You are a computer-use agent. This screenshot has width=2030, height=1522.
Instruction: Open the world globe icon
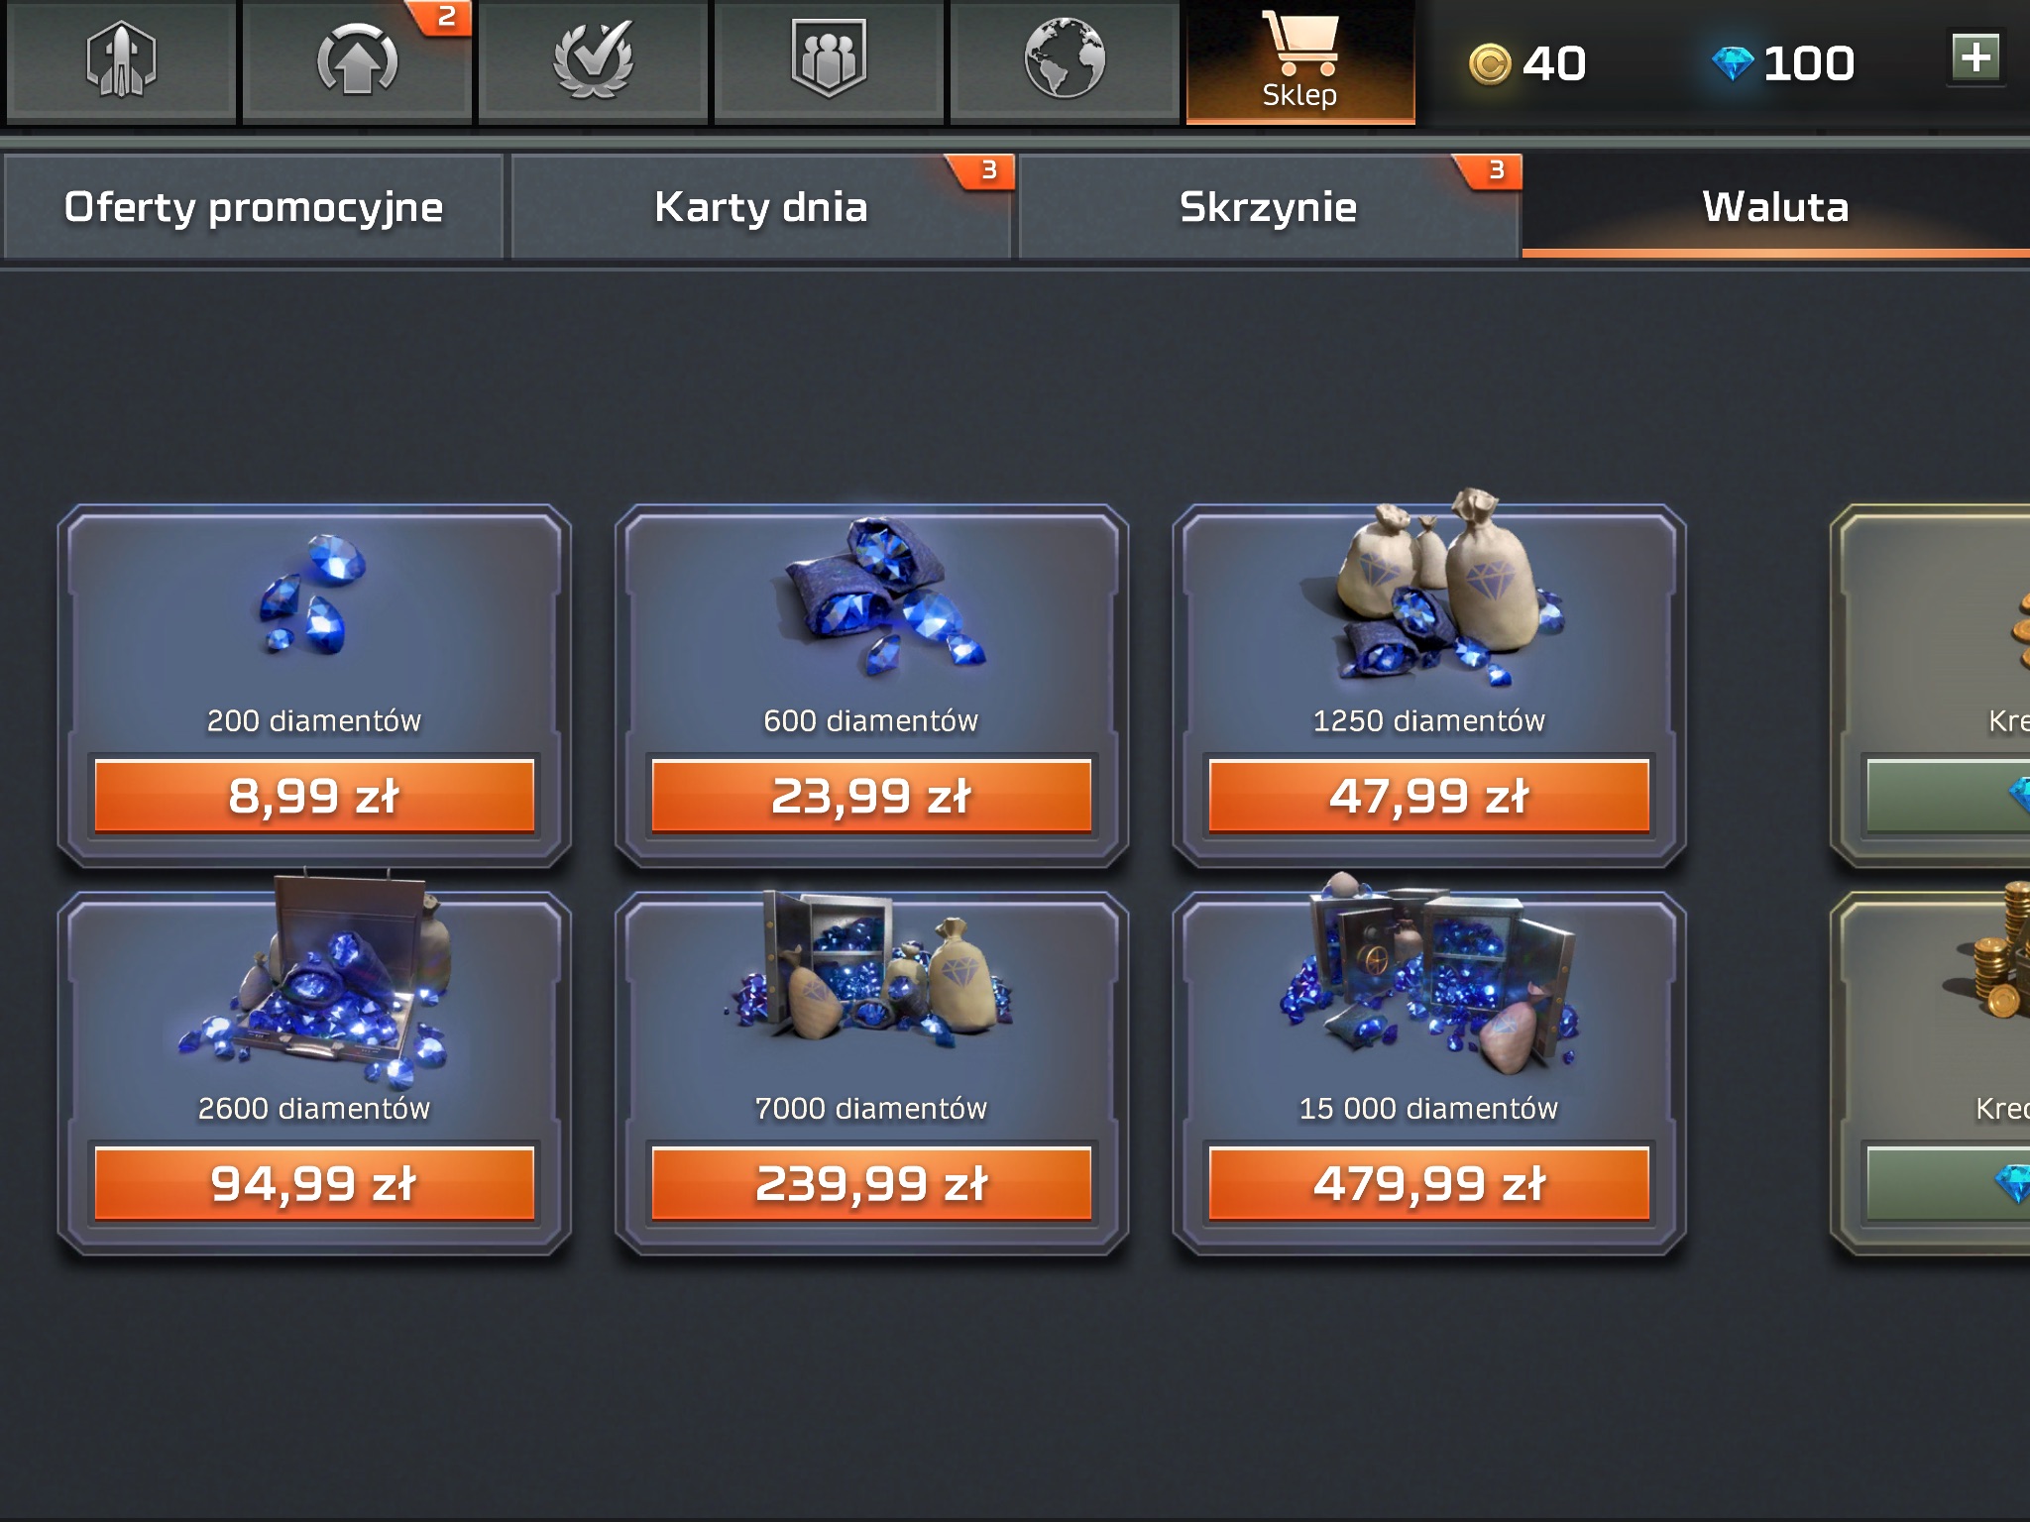click(1065, 61)
